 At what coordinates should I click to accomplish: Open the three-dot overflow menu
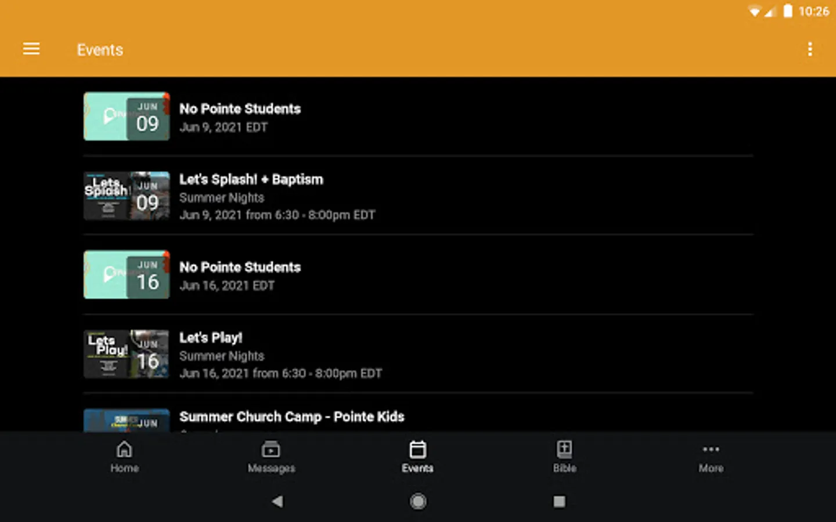coord(810,49)
